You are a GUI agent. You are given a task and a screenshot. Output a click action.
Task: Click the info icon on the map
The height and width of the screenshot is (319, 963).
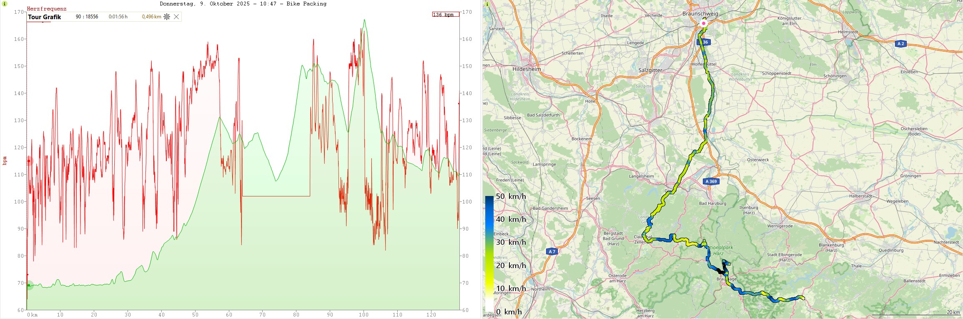point(487,4)
